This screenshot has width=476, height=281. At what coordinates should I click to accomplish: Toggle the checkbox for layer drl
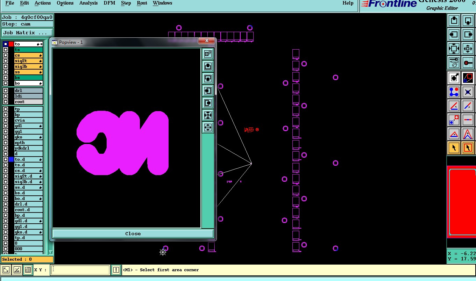click(x=6, y=91)
